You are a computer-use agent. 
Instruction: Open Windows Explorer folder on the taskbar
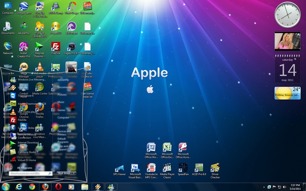pos(85,187)
